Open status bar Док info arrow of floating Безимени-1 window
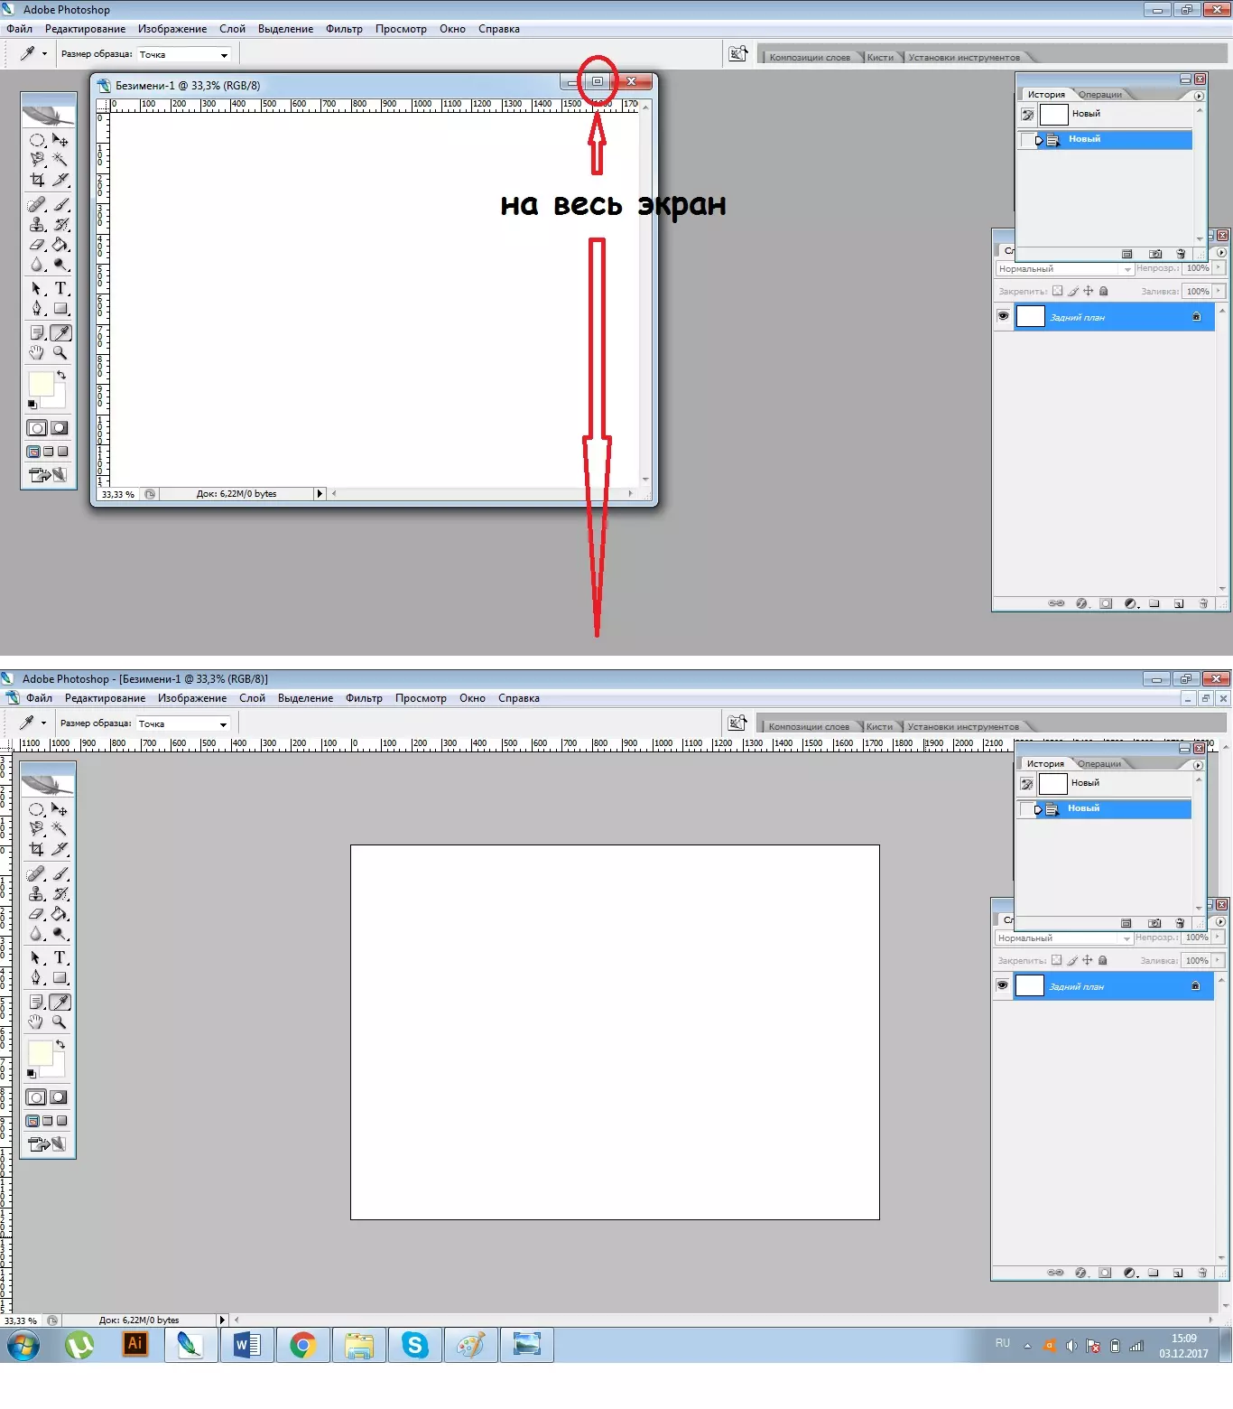1233x1409 pixels. click(320, 493)
